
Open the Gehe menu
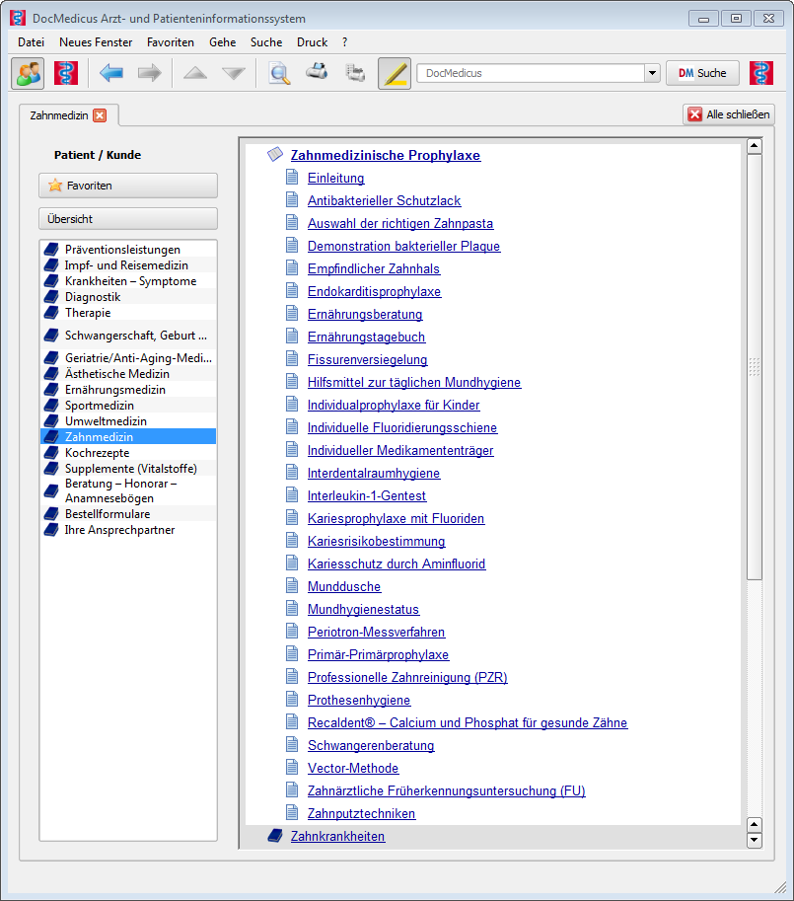(x=223, y=42)
